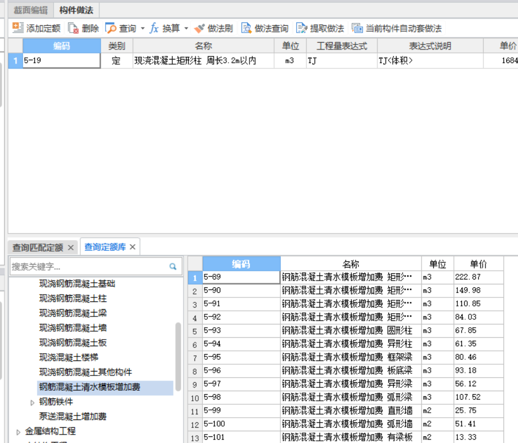Click the lower table 单价 column header
This screenshot has height=443, width=518.
pyautogui.click(x=479, y=264)
